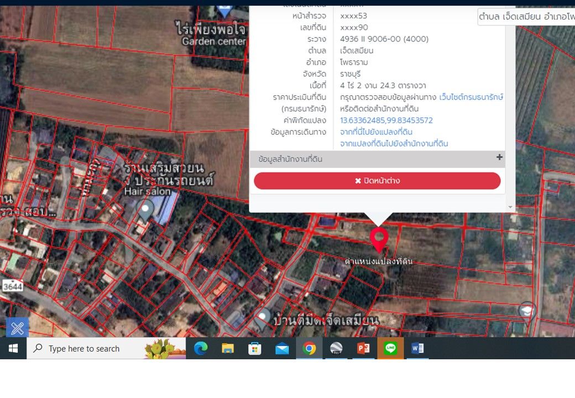
Task: Open the Windows Start menu
Action: pyautogui.click(x=13, y=348)
